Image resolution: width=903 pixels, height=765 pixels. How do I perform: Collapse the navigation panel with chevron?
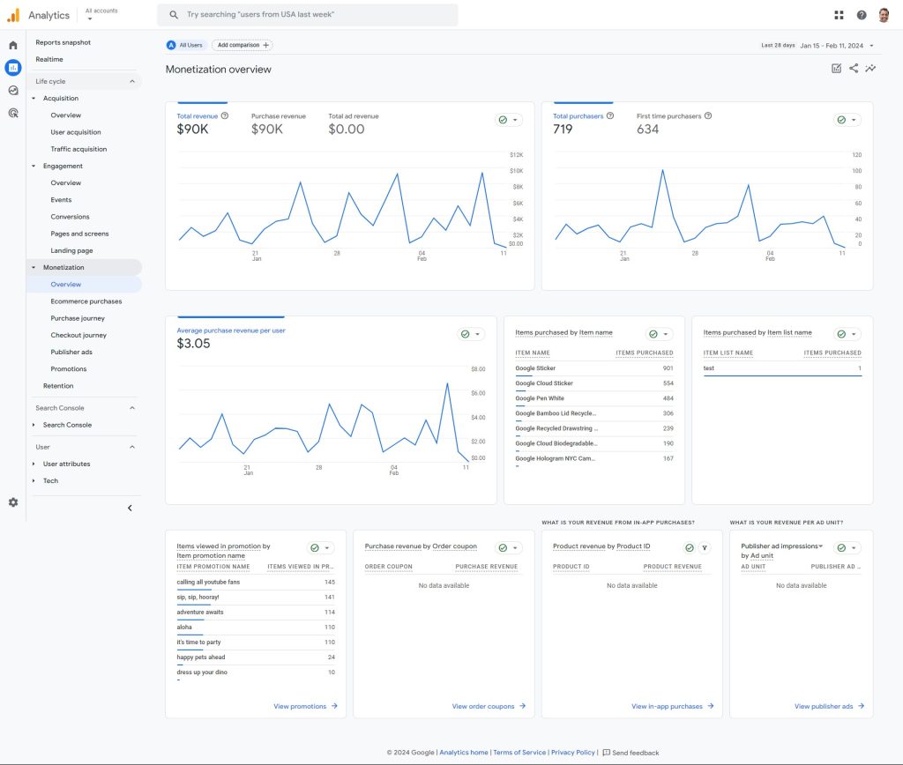click(x=130, y=508)
